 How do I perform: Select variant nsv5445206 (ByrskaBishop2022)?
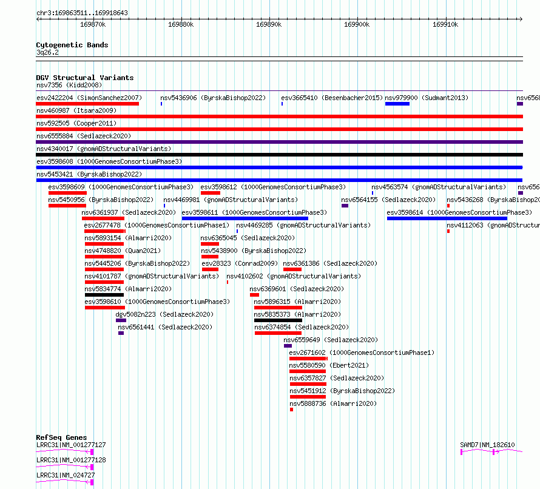click(137, 263)
